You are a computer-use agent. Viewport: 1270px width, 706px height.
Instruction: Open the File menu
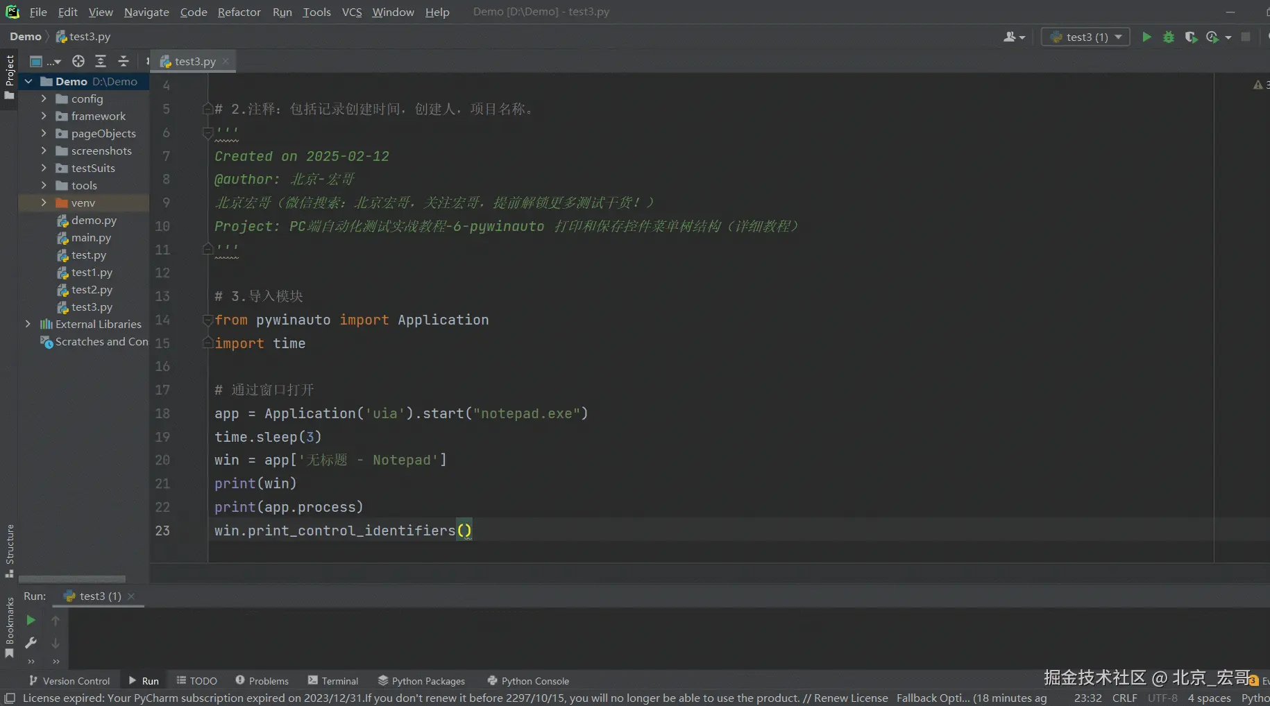click(38, 12)
